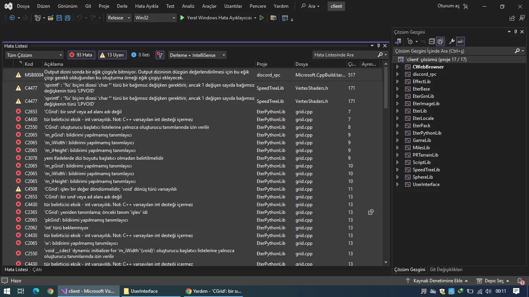Open the debugger target dropdown arrow
This screenshot has height=297, width=529.
[x=255, y=18]
